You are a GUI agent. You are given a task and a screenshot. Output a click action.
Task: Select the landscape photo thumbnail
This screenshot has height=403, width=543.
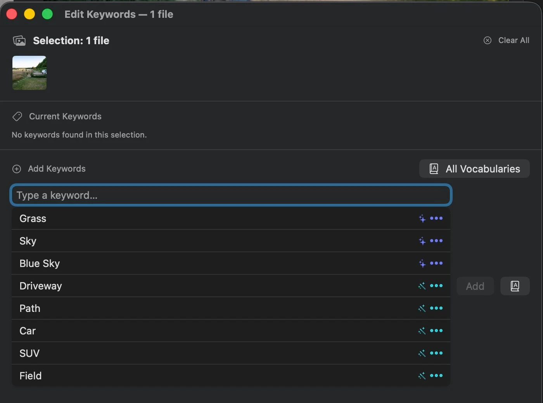pyautogui.click(x=29, y=73)
